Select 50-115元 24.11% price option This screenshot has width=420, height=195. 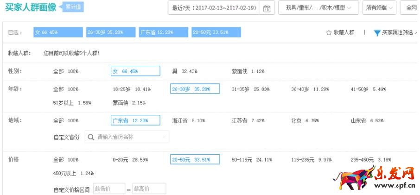pos(252,159)
